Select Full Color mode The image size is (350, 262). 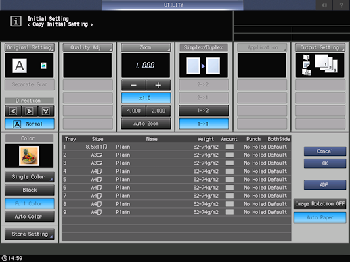pos(30,203)
